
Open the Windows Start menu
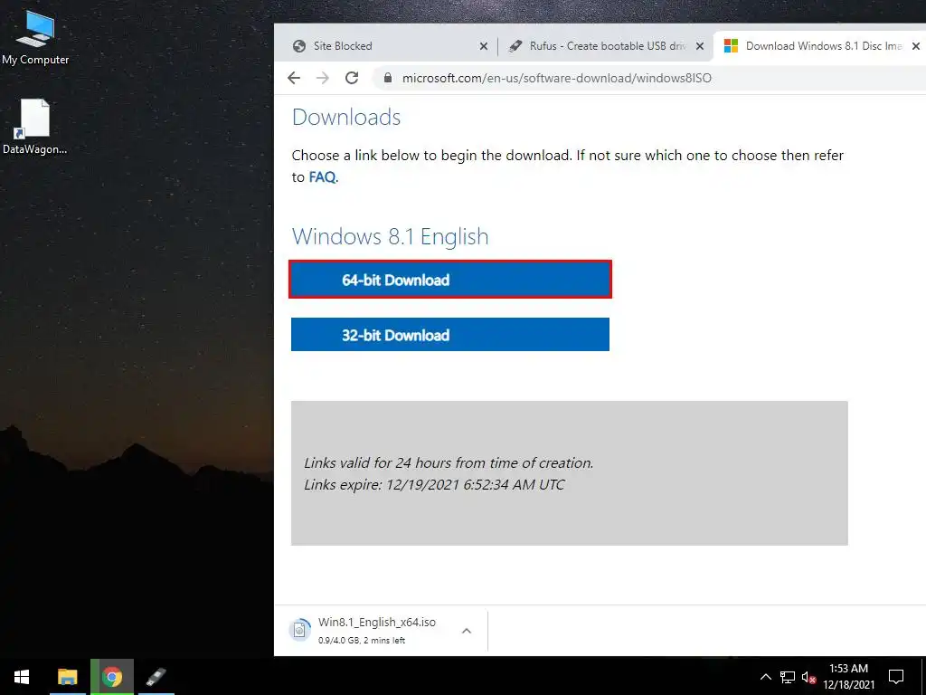tap(22, 677)
